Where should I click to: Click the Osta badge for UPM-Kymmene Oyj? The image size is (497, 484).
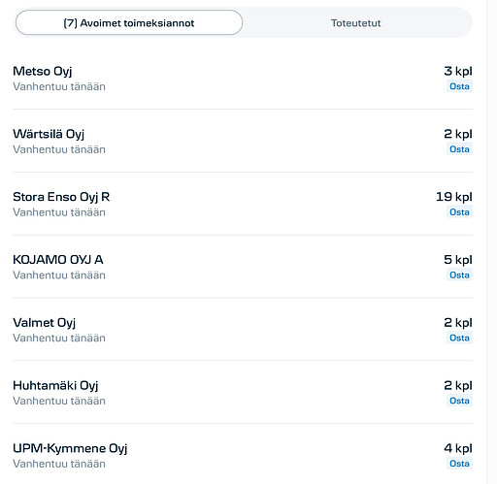pyautogui.click(x=459, y=464)
